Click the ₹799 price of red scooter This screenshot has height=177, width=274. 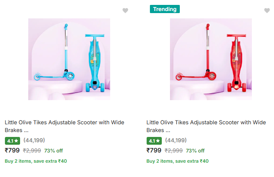tap(154, 150)
